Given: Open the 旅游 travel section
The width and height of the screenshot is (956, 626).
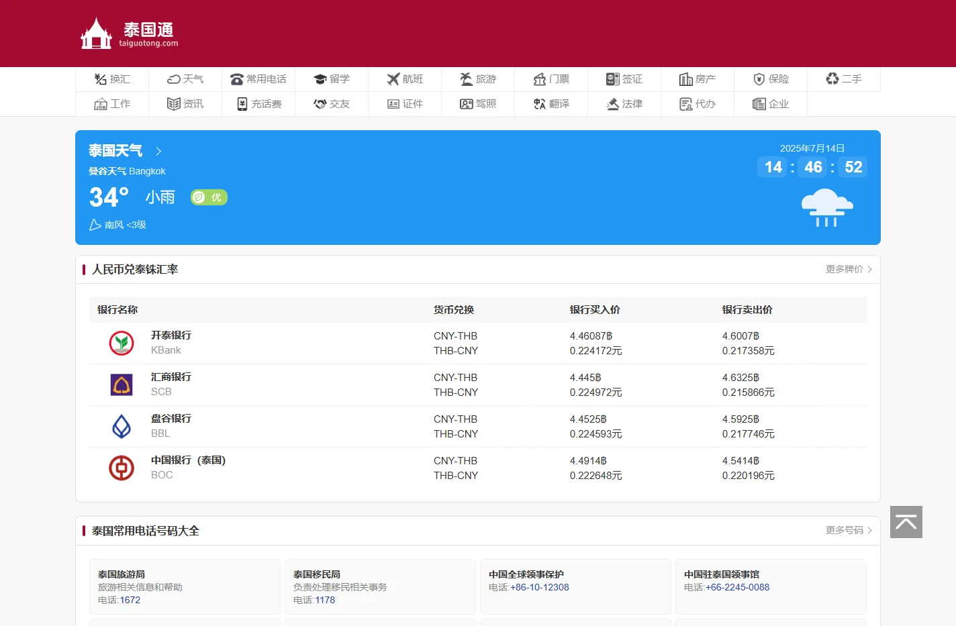Looking at the screenshot, I should tap(478, 79).
